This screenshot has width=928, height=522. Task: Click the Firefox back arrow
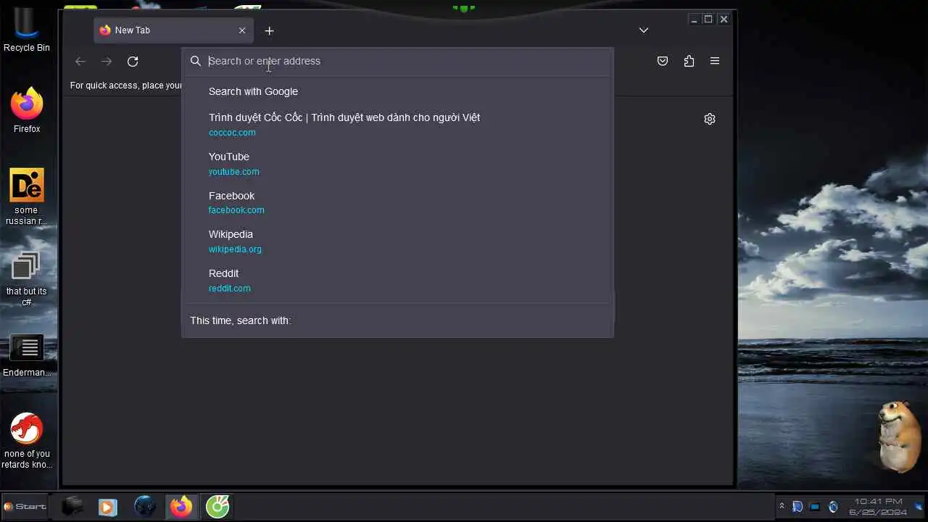[80, 62]
